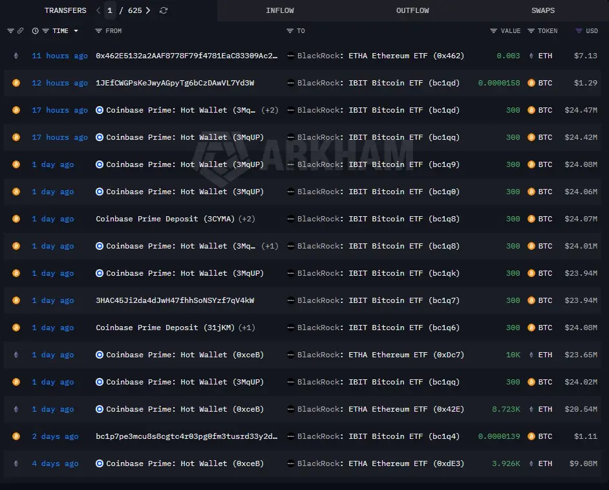Open the '4 days ago' transaction link

click(x=55, y=463)
